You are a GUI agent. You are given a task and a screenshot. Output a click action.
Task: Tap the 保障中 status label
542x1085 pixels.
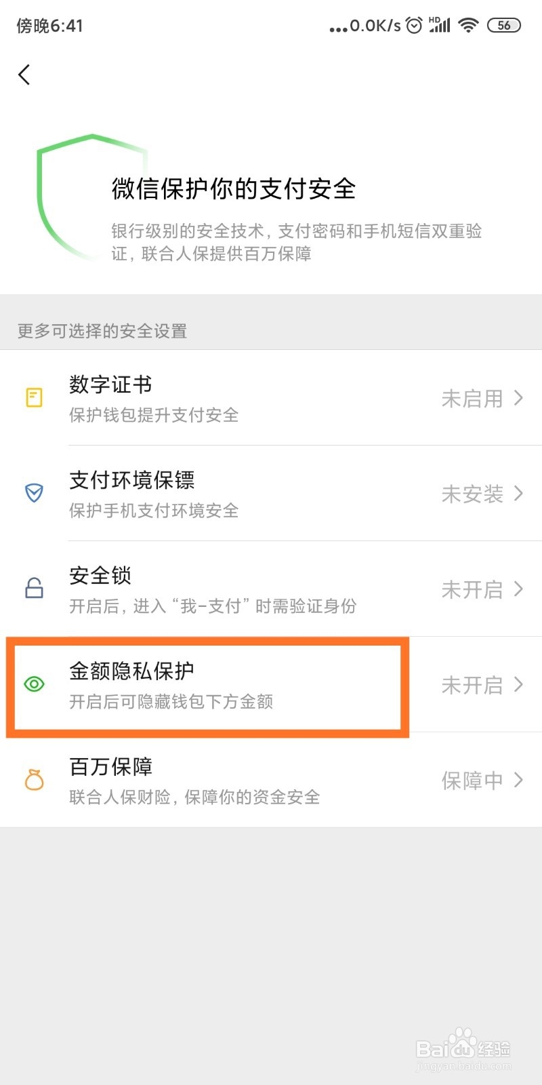pos(472,781)
